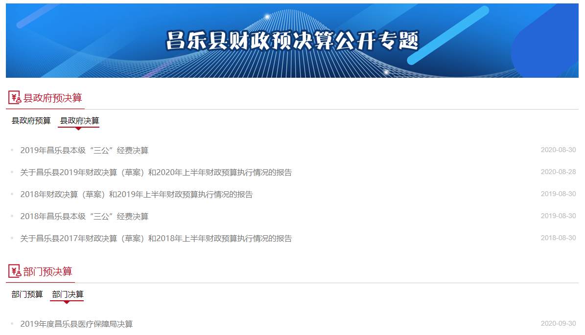Click the 部门预决算 section heading
The image size is (585, 335).
click(48, 272)
